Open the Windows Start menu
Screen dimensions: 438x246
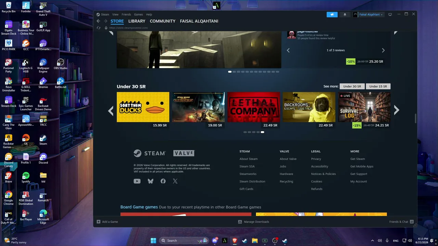click(x=153, y=241)
